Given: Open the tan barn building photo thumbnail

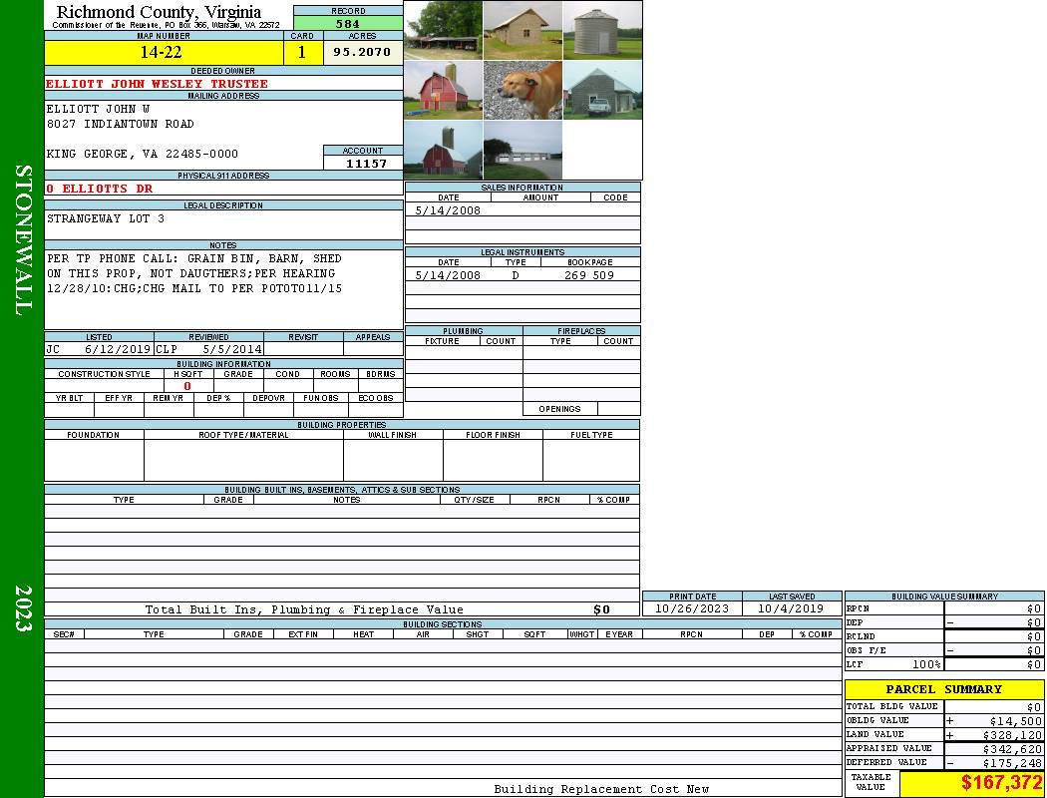Looking at the screenshot, I should point(523,30).
